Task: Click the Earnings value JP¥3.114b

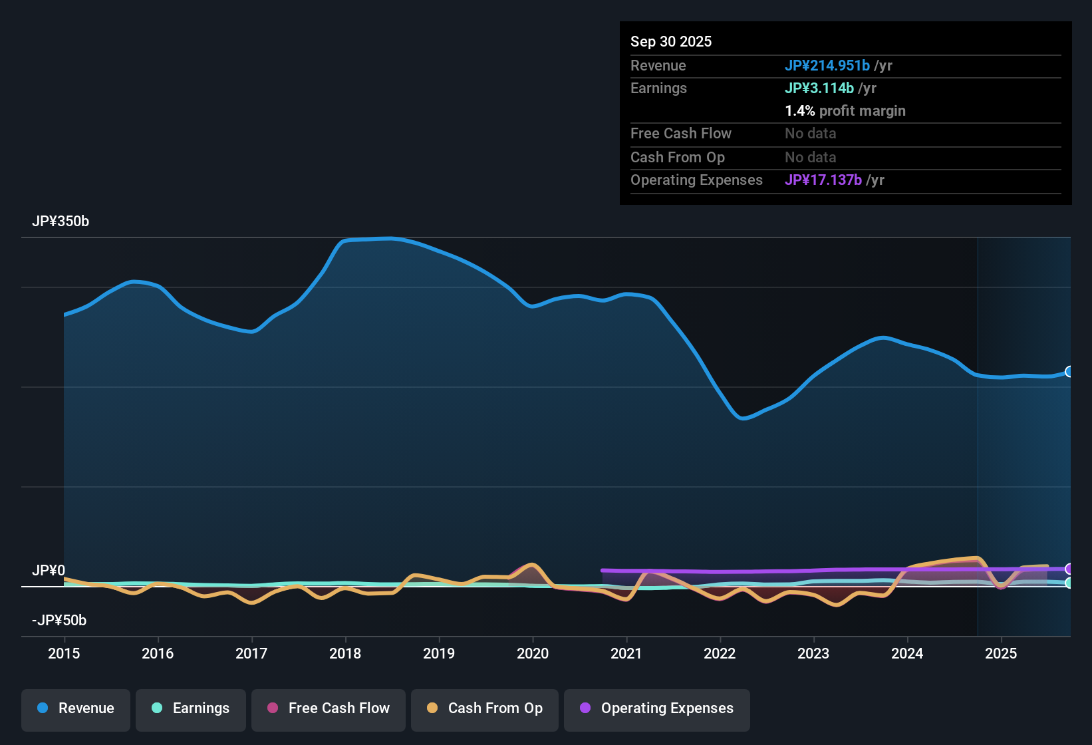Action: tap(819, 88)
